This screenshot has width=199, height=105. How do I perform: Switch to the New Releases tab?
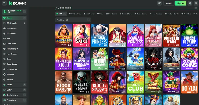(x=156, y=14)
